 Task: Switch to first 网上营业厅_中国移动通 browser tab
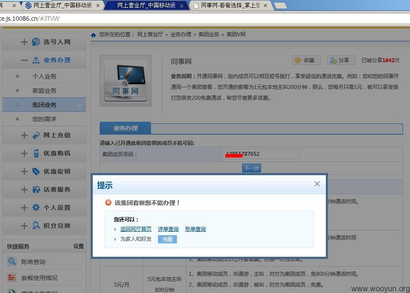click(x=63, y=5)
